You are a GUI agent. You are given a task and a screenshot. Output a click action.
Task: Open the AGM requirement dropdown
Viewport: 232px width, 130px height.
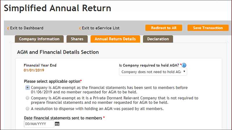click(153, 72)
